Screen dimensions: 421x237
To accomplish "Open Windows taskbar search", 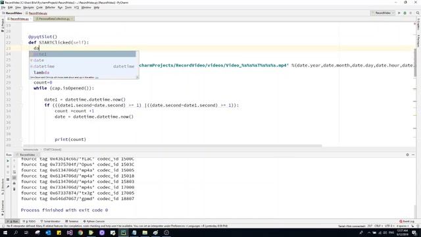I will click(16, 232).
